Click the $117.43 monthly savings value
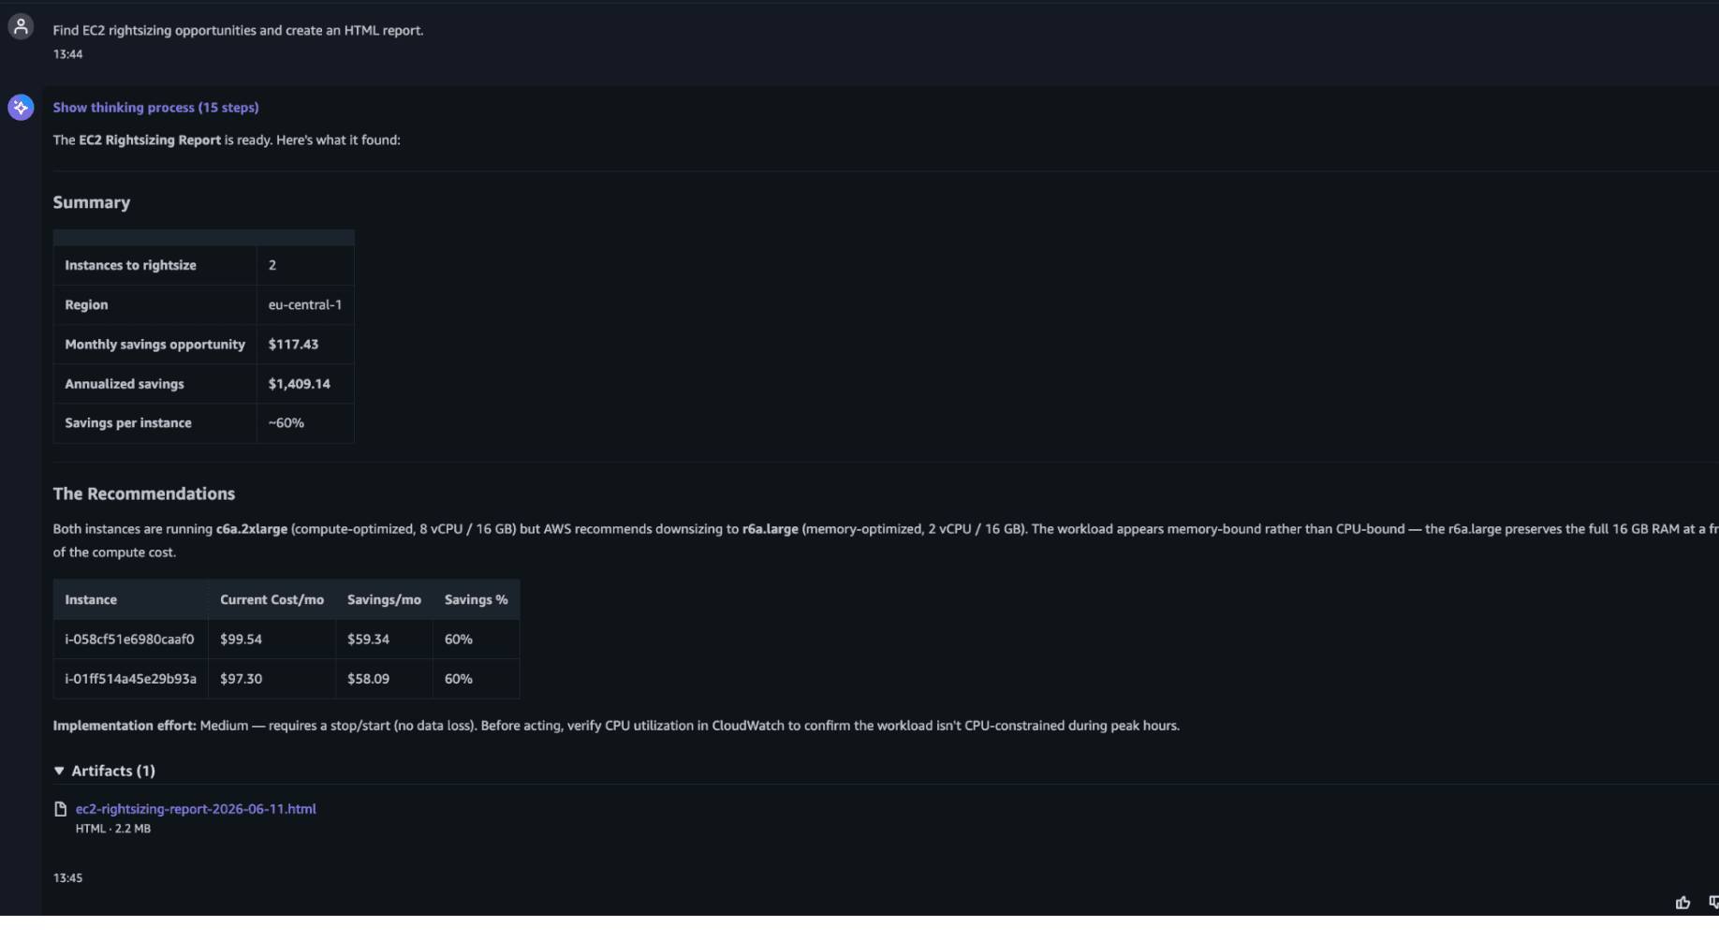Screen dimensions: 1719x942 coord(293,345)
